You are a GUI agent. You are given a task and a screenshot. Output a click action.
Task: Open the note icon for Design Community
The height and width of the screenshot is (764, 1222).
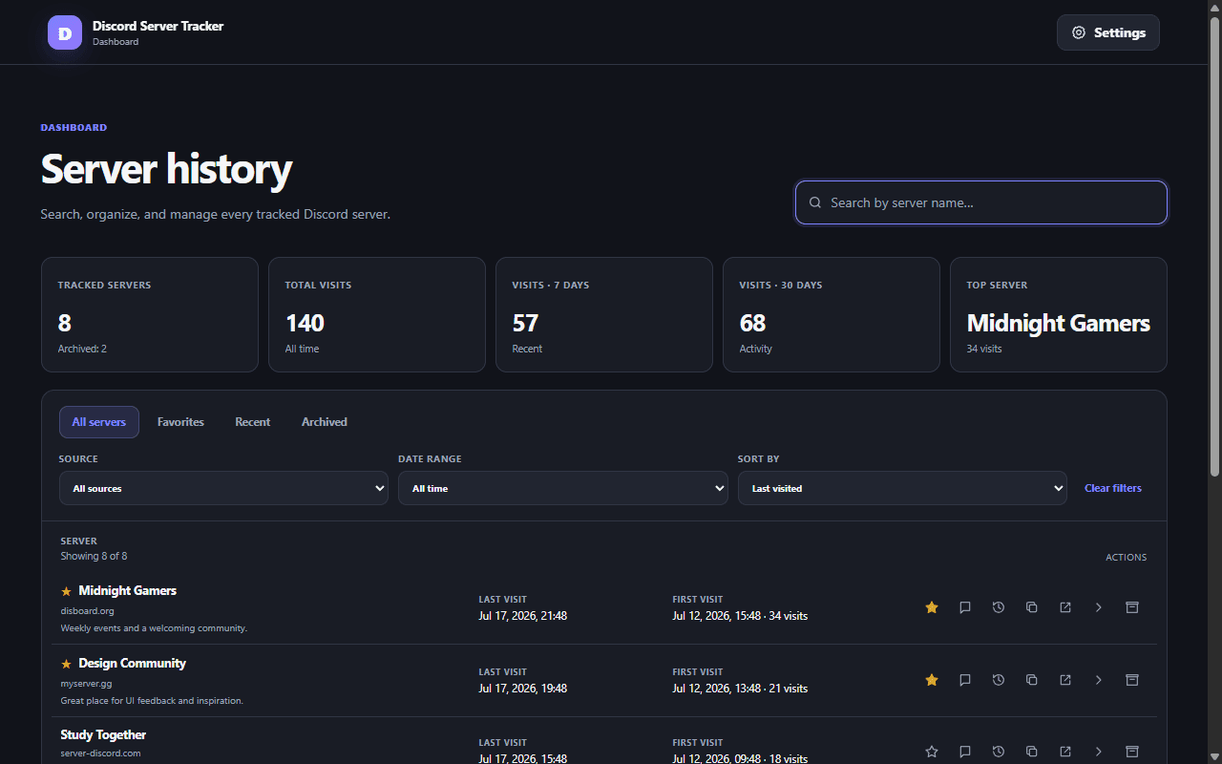coord(965,680)
